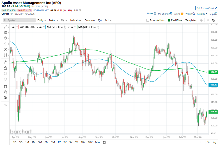Screen dimensions: 218x146
Task: Zoom out of the chart
Action: 5,98
